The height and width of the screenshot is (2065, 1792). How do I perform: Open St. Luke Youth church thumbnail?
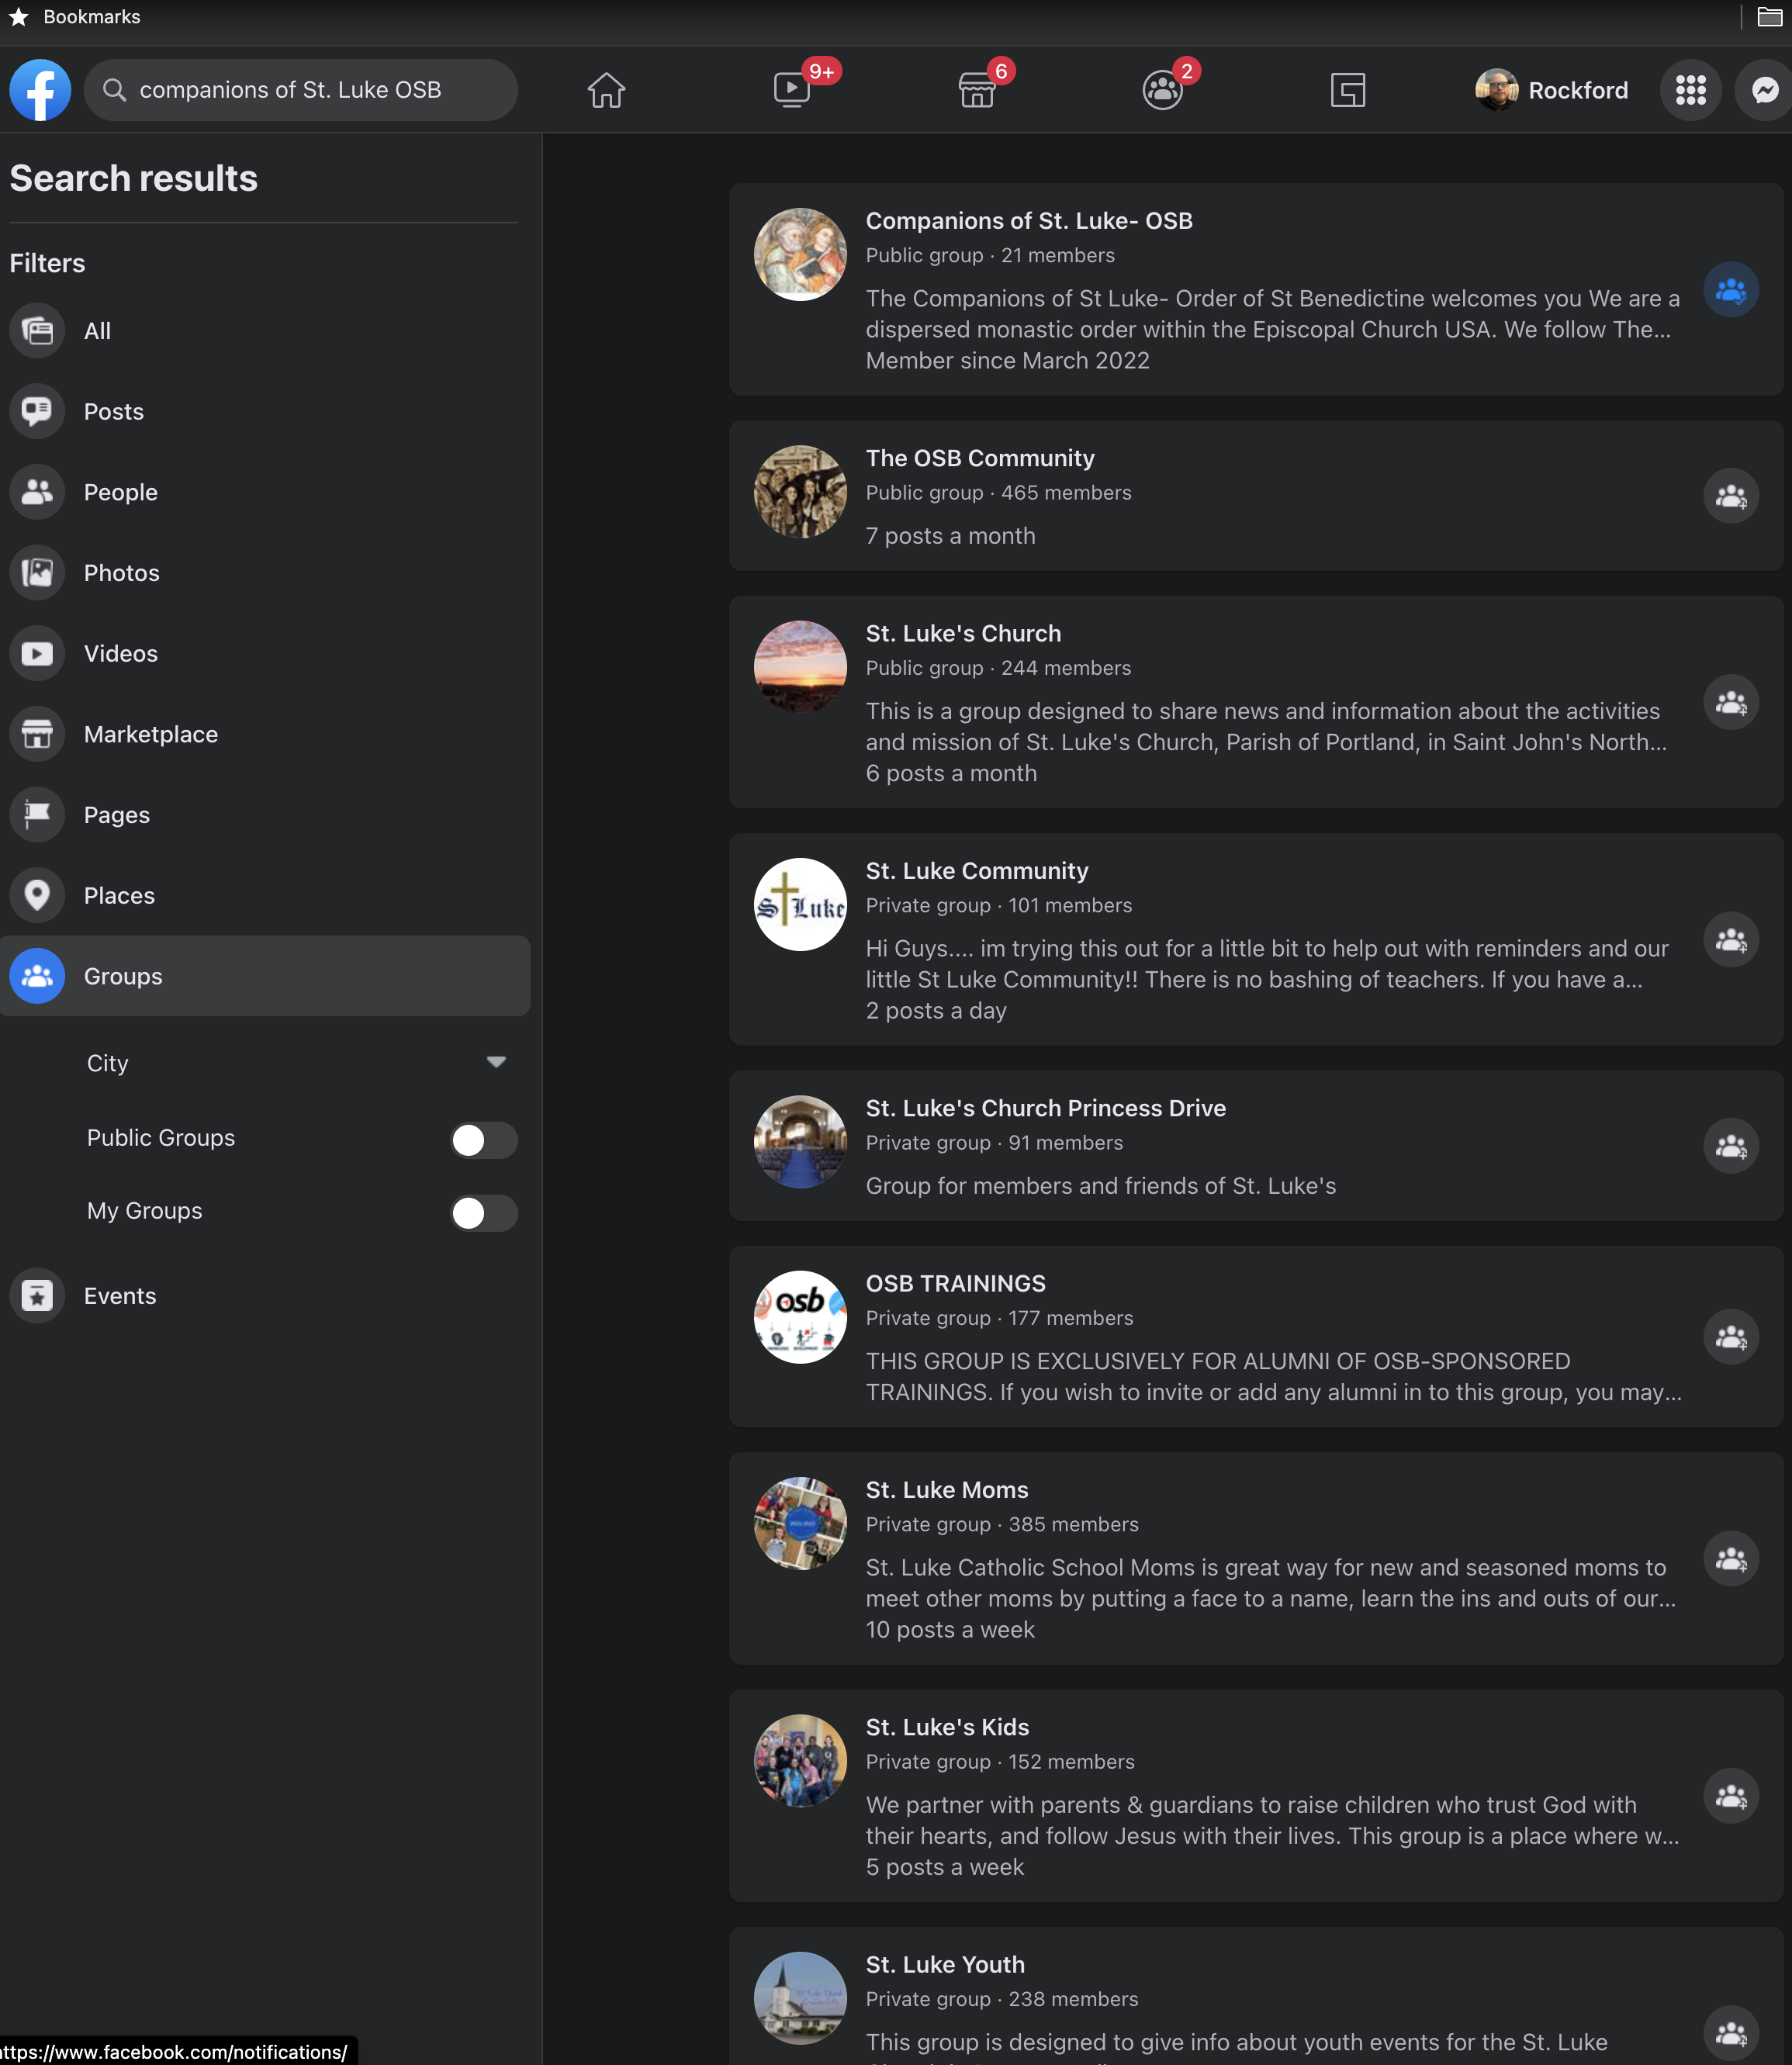pyautogui.click(x=800, y=1997)
